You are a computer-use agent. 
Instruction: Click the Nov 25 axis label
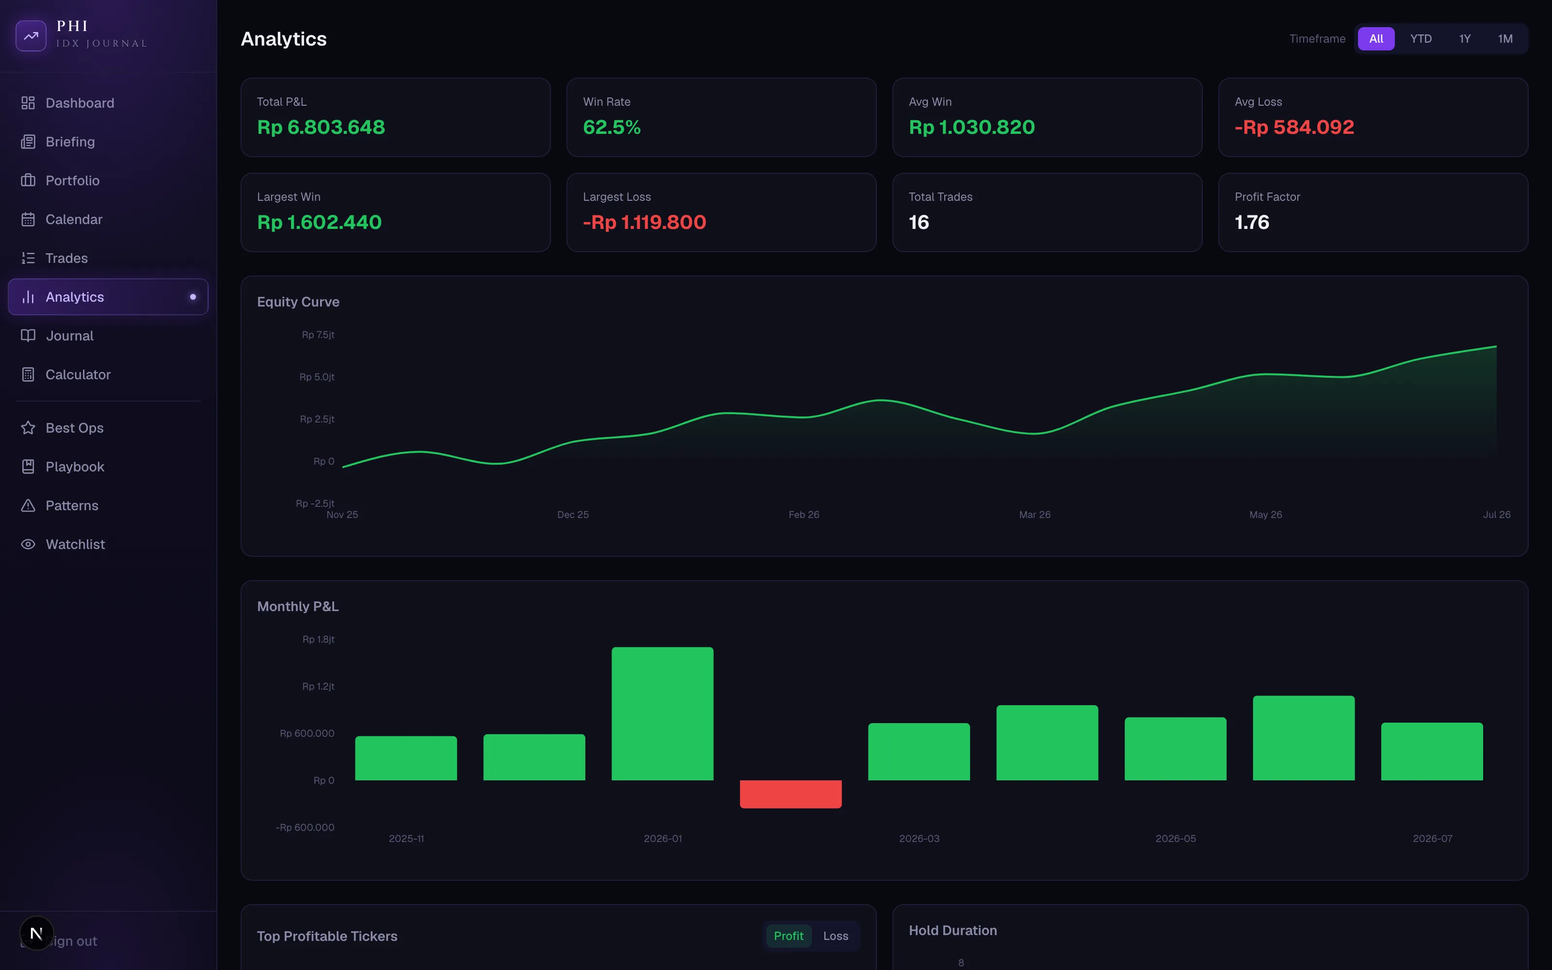pos(342,515)
